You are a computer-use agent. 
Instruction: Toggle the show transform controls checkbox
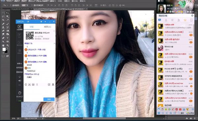coord(32,5)
